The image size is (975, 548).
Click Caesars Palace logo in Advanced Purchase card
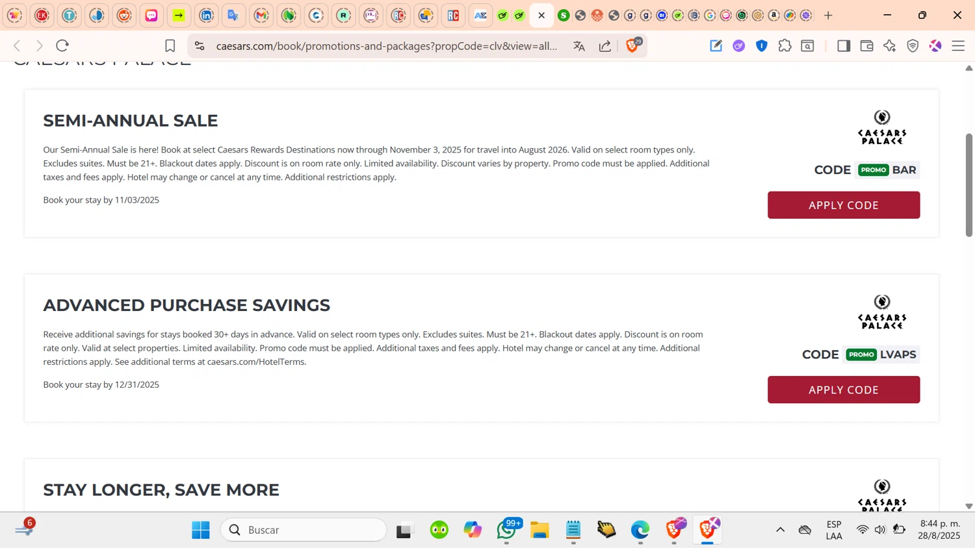(882, 312)
